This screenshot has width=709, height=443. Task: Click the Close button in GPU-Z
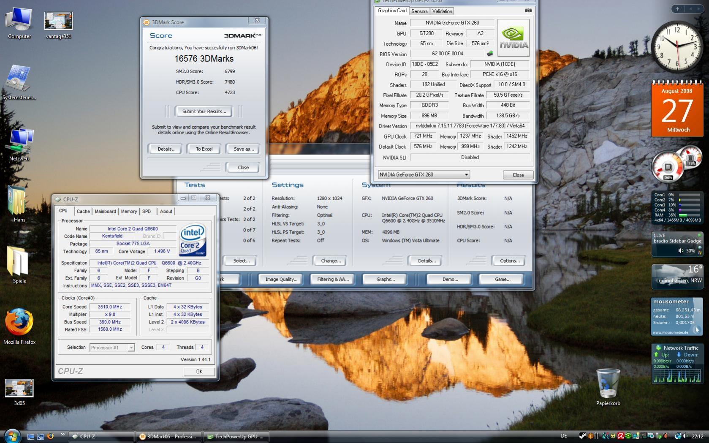pyautogui.click(x=518, y=175)
